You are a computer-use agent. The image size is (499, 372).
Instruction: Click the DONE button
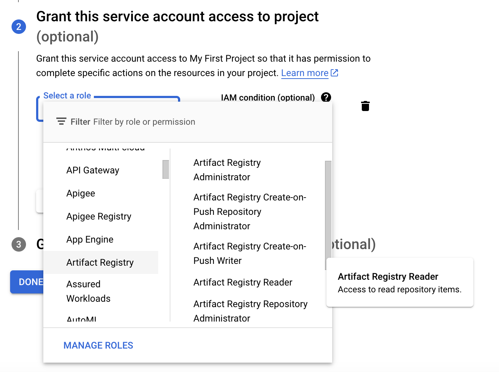pyautogui.click(x=27, y=282)
